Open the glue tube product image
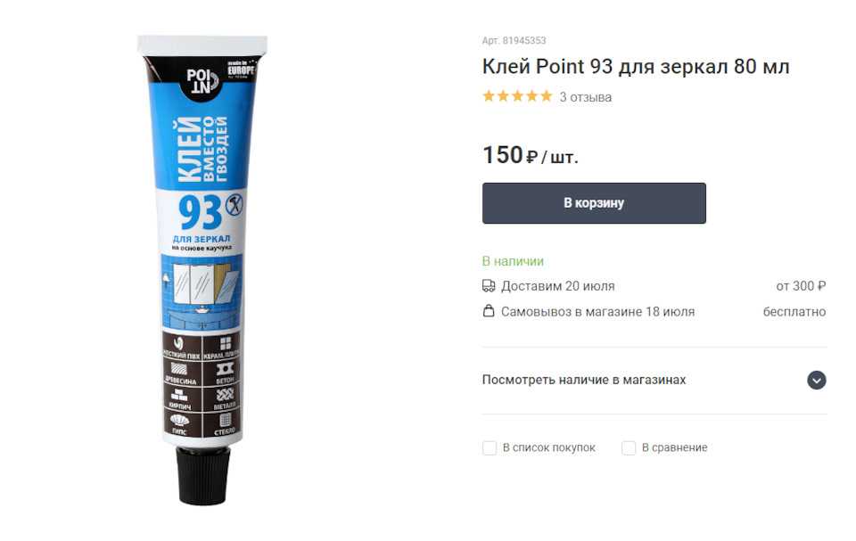Viewport: 856px width, 541px height. (202, 270)
